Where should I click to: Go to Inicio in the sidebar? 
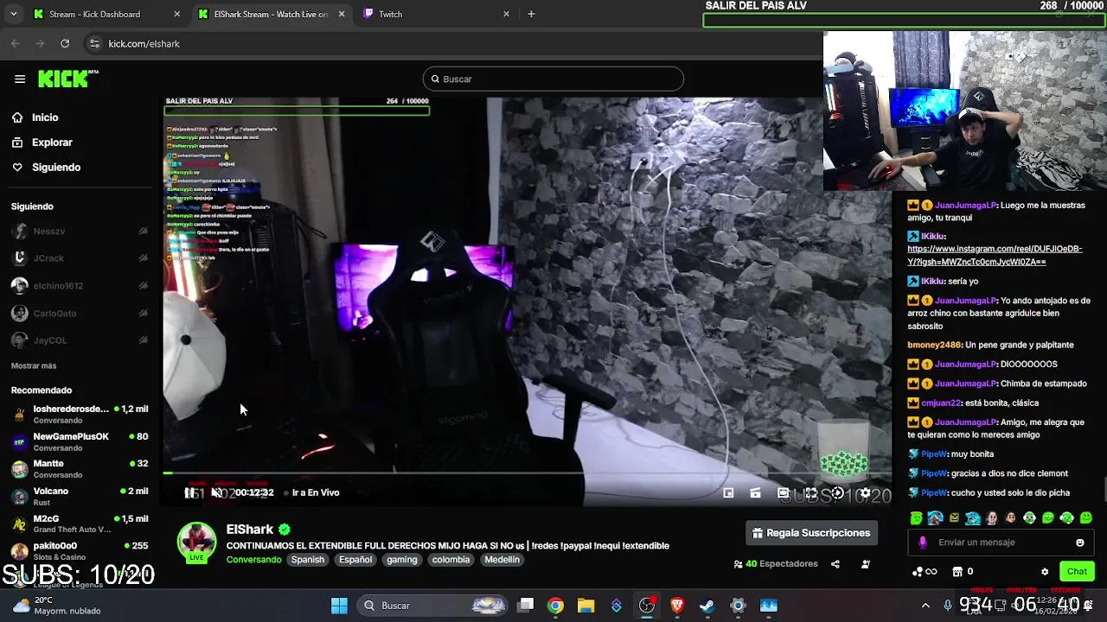tap(45, 117)
